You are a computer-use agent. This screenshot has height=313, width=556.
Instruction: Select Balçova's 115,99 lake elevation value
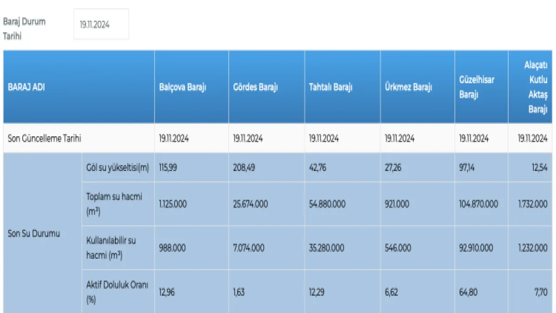(168, 168)
